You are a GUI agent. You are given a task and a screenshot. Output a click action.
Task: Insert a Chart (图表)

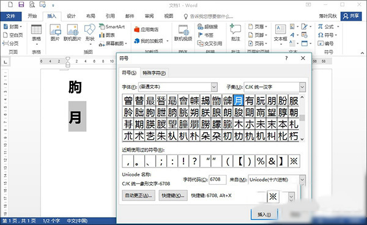click(x=107, y=35)
